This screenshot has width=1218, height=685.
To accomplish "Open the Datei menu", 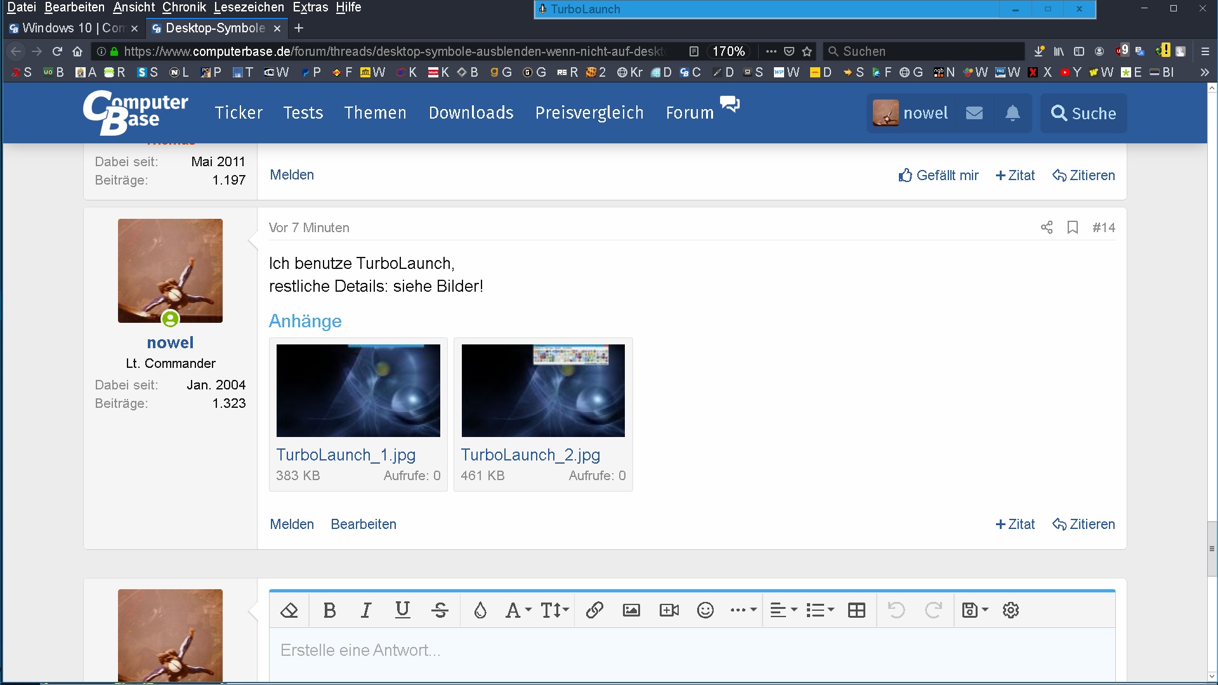I will pyautogui.click(x=22, y=8).
